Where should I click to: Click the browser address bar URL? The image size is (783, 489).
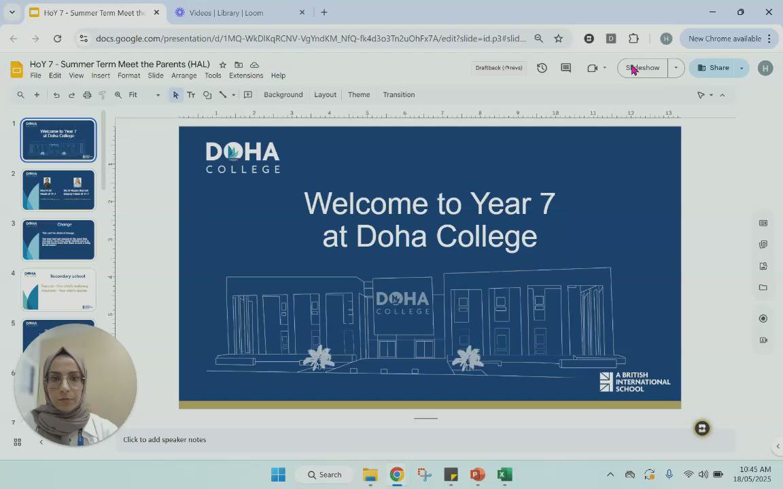311,39
